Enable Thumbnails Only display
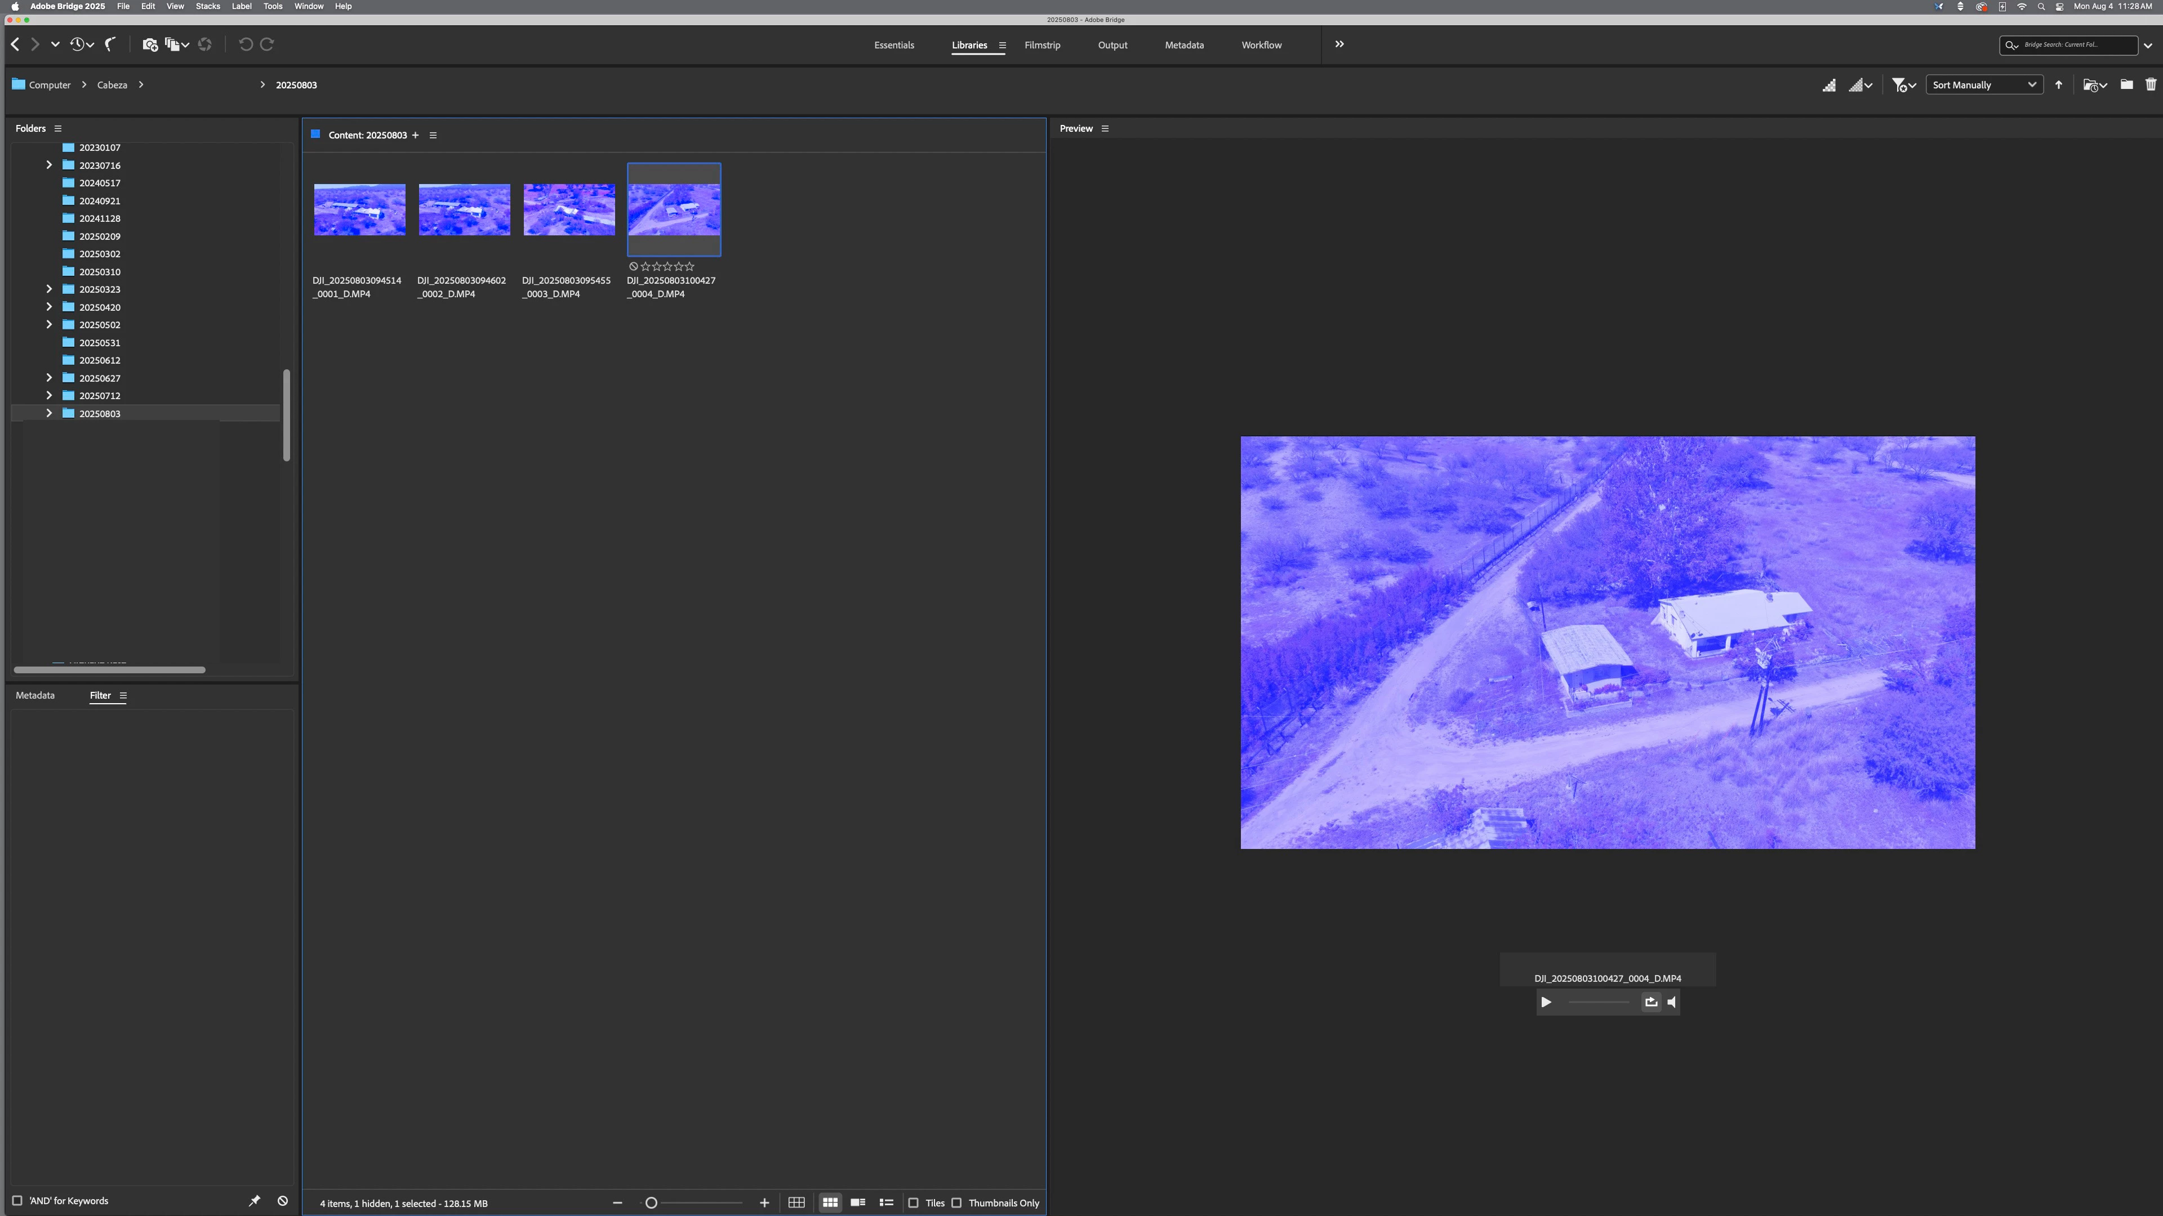This screenshot has width=2163, height=1216. pyautogui.click(x=956, y=1202)
